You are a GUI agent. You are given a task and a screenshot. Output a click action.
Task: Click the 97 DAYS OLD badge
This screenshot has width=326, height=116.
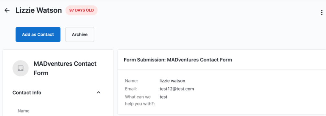(x=82, y=10)
